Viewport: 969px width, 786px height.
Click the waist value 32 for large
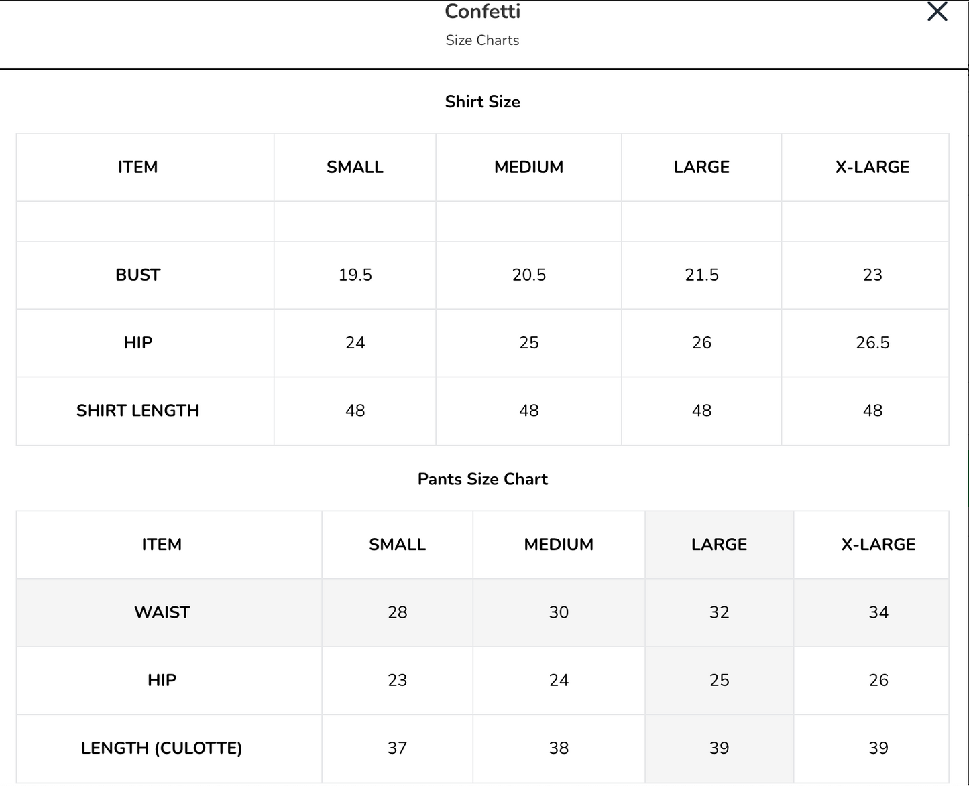tap(719, 612)
